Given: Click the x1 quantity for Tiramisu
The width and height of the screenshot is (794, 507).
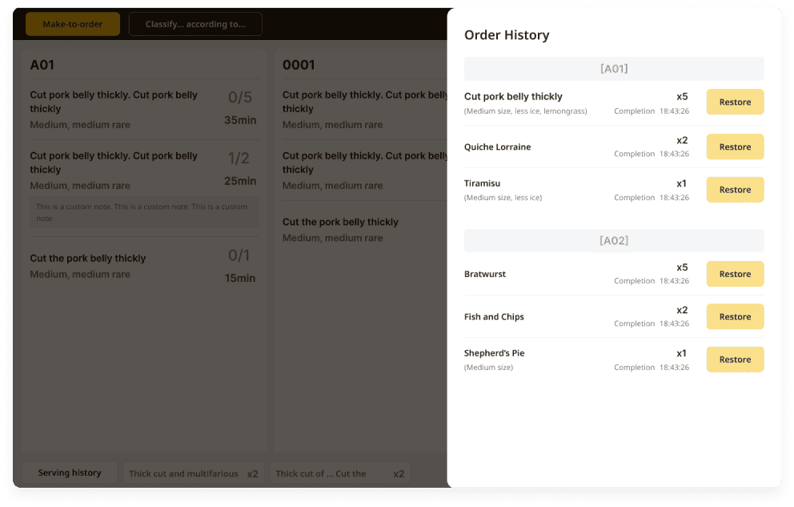Looking at the screenshot, I should (681, 183).
